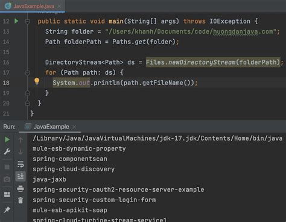This screenshot has width=286, height=222.
Task: Click line number 16 in gutter
Action: pyautogui.click(x=6, y=62)
